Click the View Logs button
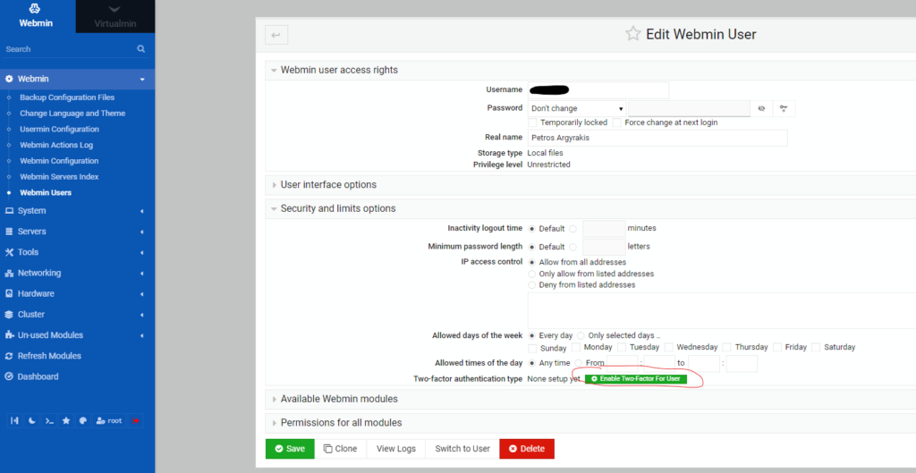916x473 pixels. [396, 449]
